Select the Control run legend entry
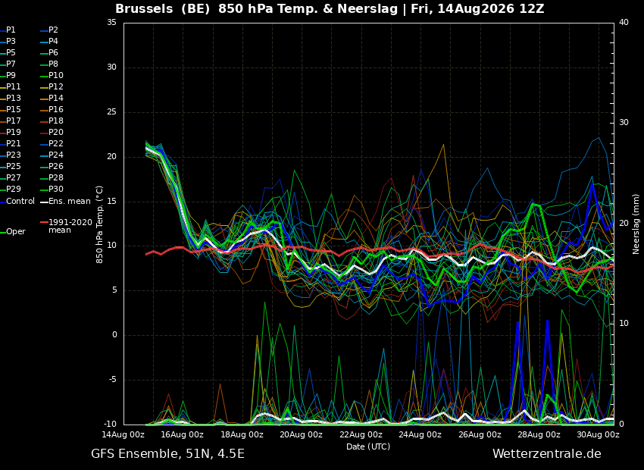The image size is (644, 470). pyautogui.click(x=17, y=202)
